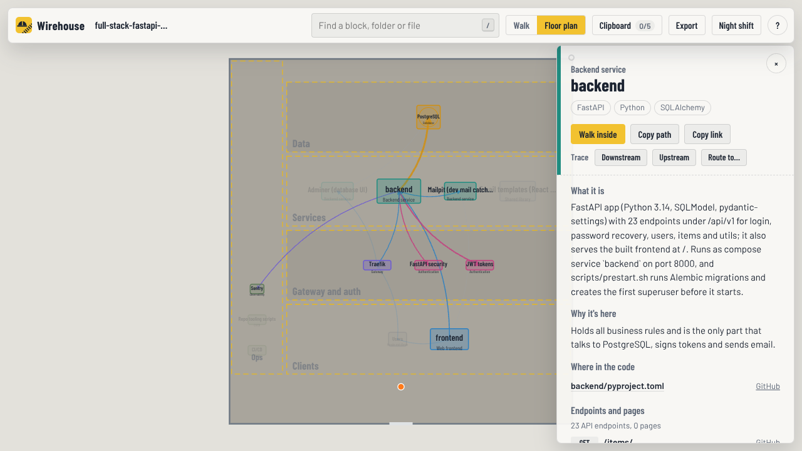Click the Data zone label
This screenshot has width=802, height=451.
(301, 143)
